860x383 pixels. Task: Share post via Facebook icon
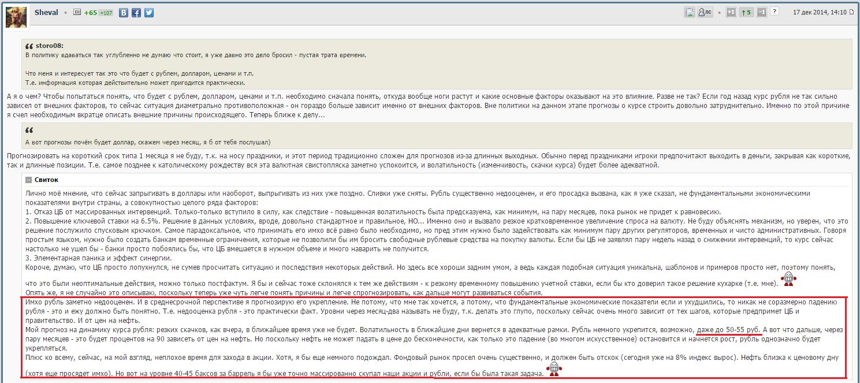(136, 13)
